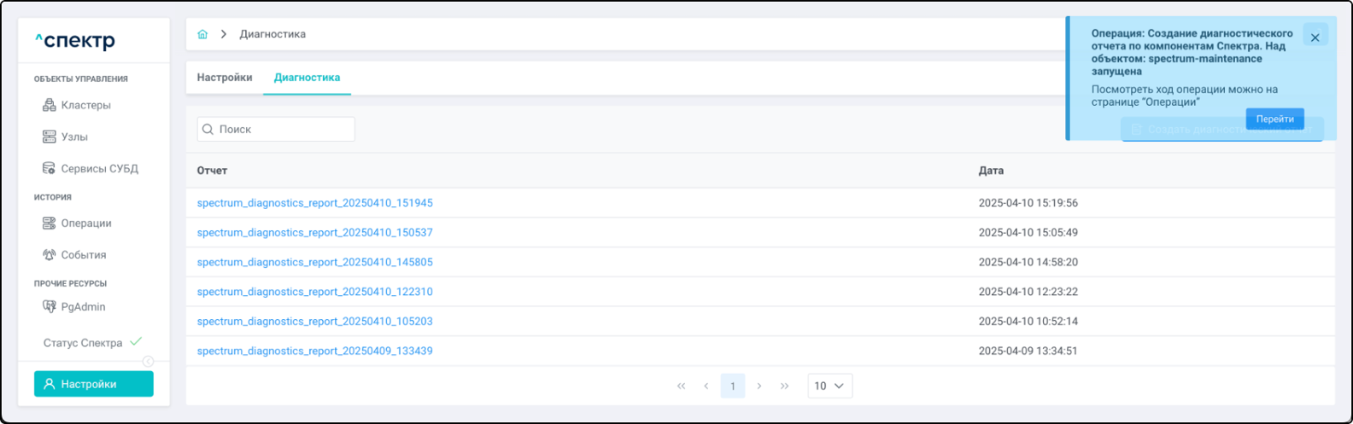
Task: Collapse the sidebar with the arrow handle
Action: click(148, 361)
